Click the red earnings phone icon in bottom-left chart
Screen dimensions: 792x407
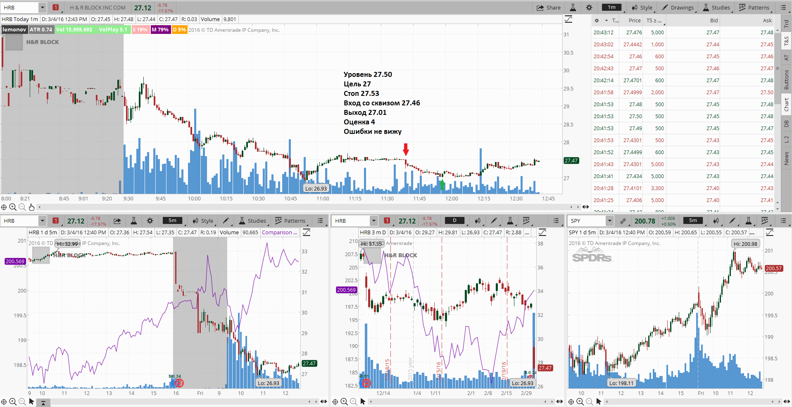(x=179, y=383)
